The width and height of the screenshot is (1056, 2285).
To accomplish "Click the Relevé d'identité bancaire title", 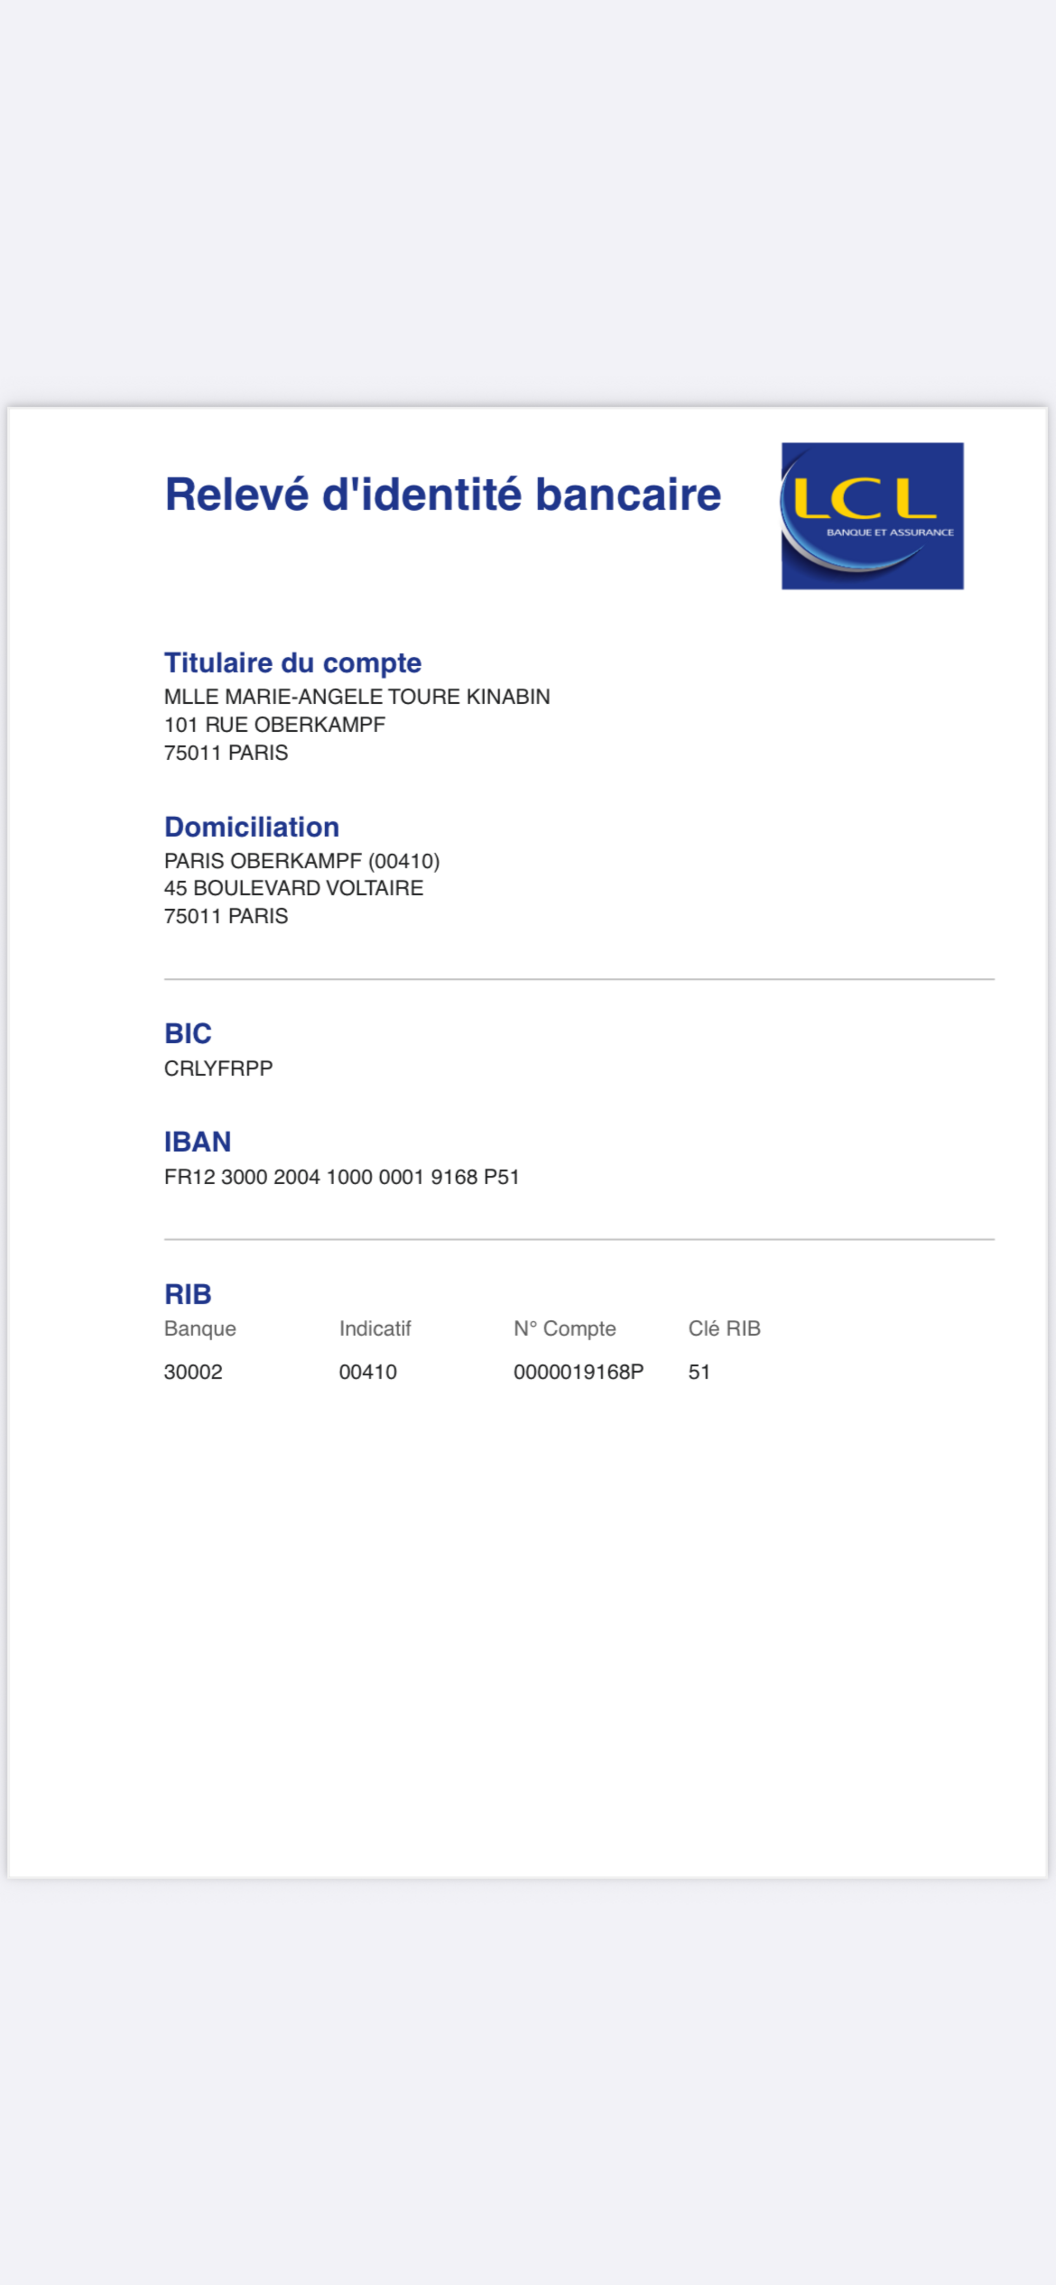I will (x=442, y=495).
